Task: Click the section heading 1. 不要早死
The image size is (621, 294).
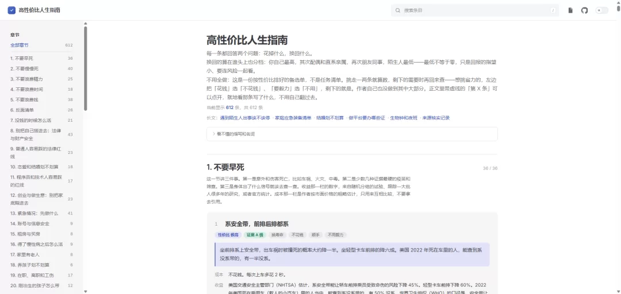Action: (225, 167)
